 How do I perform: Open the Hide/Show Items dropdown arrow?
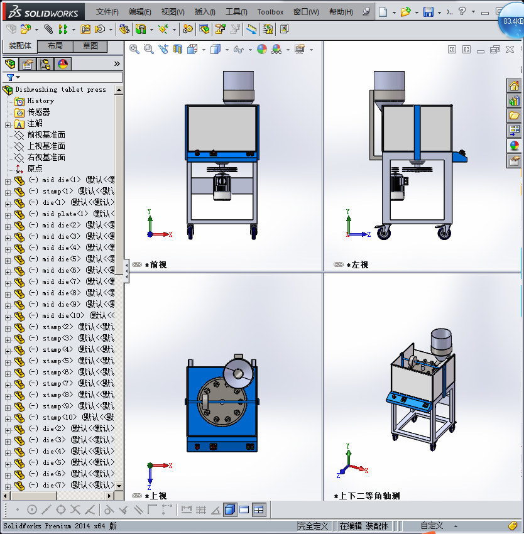click(x=250, y=50)
